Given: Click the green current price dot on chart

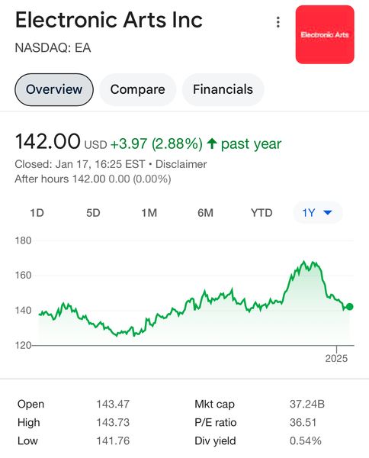Looking at the screenshot, I should pyautogui.click(x=349, y=306).
